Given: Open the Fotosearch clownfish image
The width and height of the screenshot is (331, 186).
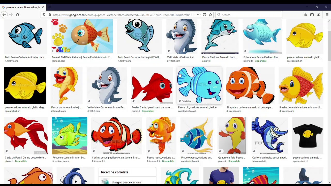Looking at the screenshot, I should [x=116, y=136].
